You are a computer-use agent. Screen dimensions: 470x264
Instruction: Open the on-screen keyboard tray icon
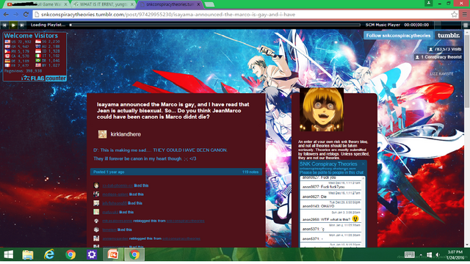point(410,254)
